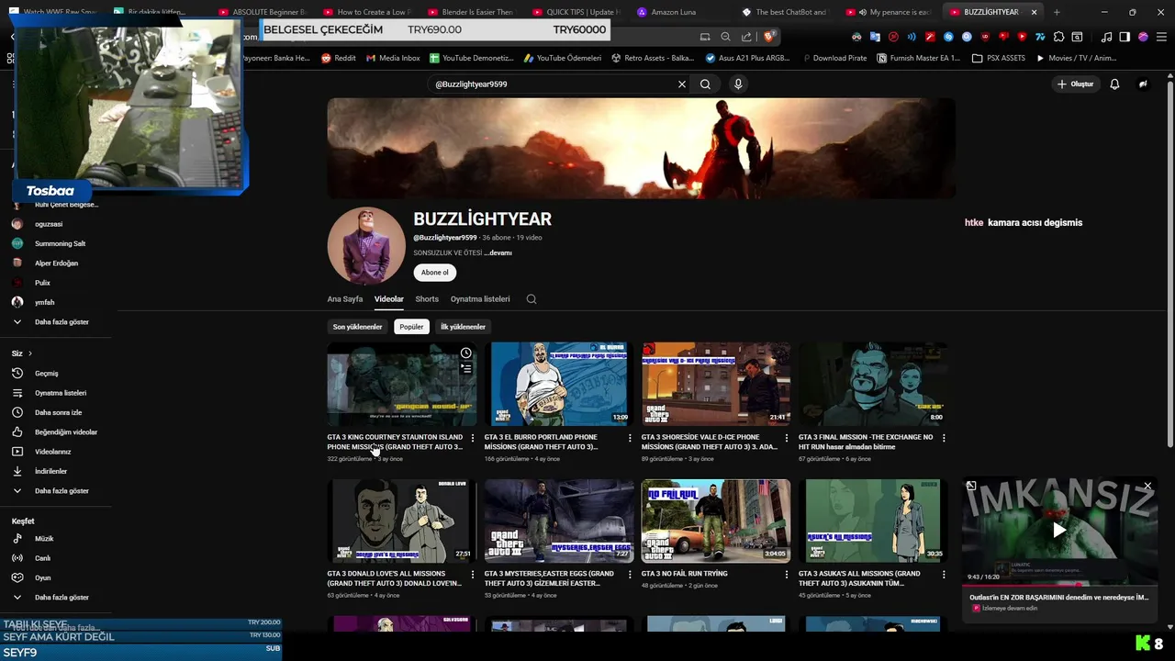
Task: Open options menu for Donald Love video
Action: click(x=473, y=575)
